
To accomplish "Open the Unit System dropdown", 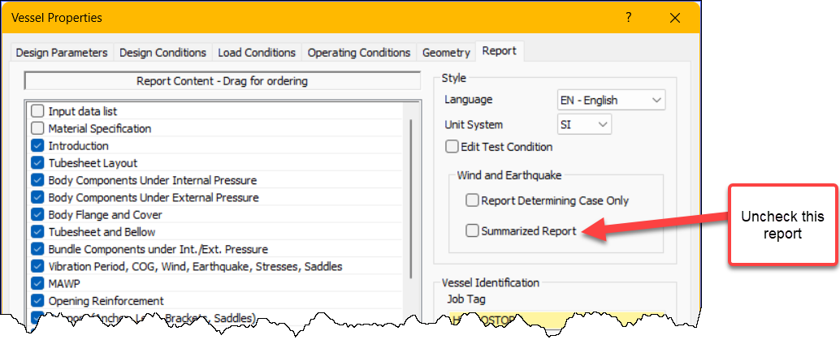I will [x=584, y=124].
